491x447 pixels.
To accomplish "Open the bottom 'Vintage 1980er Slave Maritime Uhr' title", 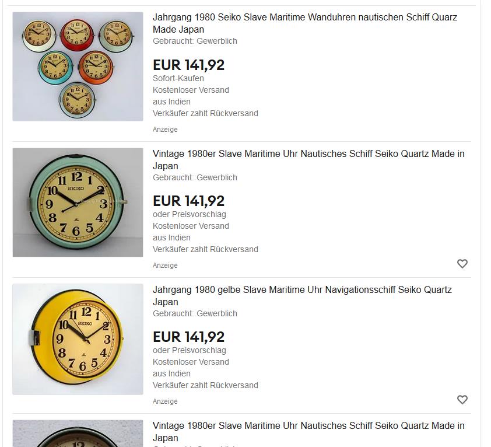I will (308, 432).
